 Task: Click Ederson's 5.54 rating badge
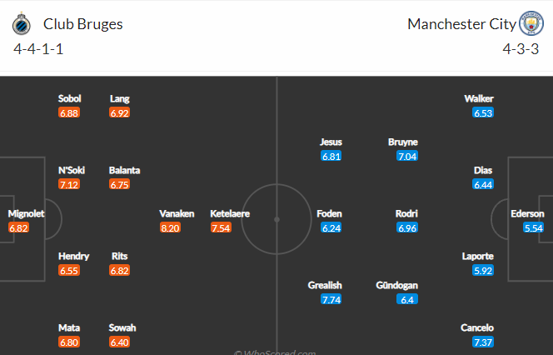click(x=533, y=228)
